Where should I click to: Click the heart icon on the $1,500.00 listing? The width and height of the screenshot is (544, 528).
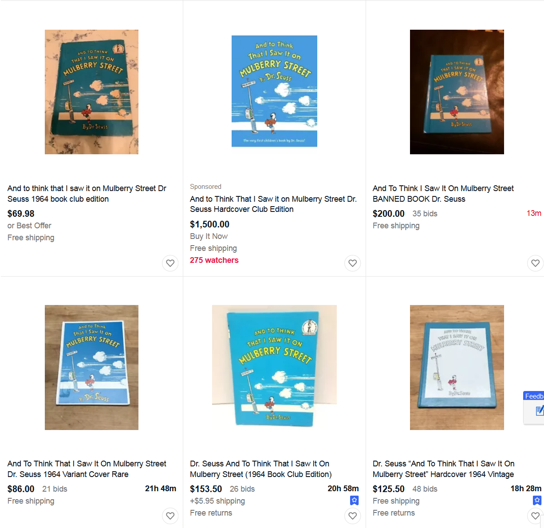point(353,263)
